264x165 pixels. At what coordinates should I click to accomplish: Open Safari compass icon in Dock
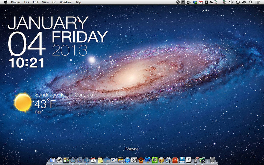coord(73,160)
